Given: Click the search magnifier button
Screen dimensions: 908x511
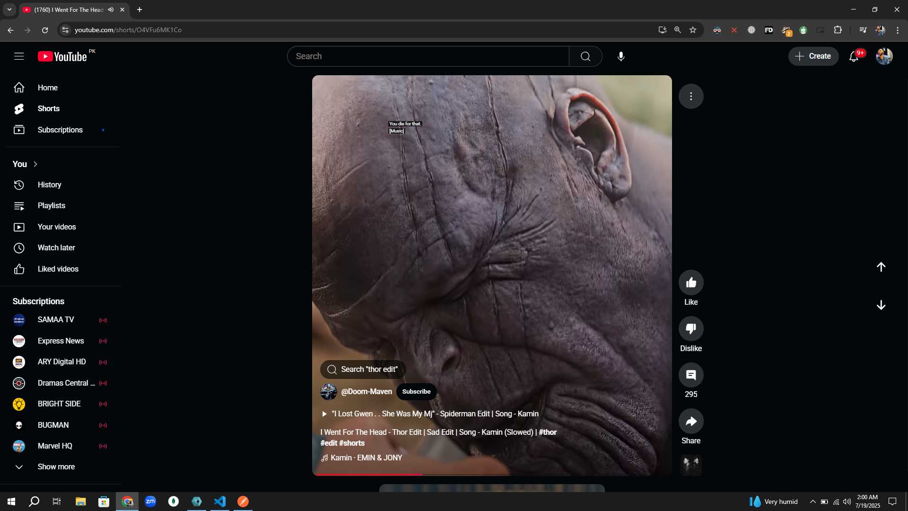Looking at the screenshot, I should coord(585,56).
